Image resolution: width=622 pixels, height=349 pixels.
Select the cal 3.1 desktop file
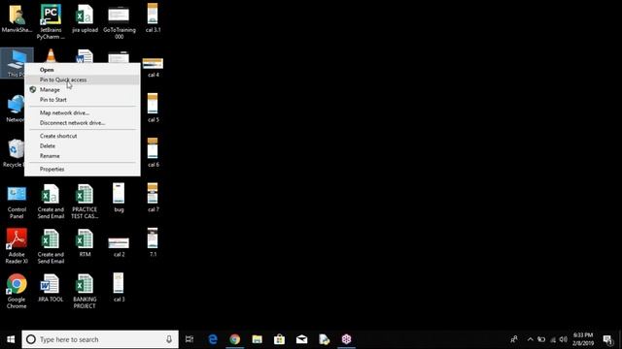(x=153, y=18)
